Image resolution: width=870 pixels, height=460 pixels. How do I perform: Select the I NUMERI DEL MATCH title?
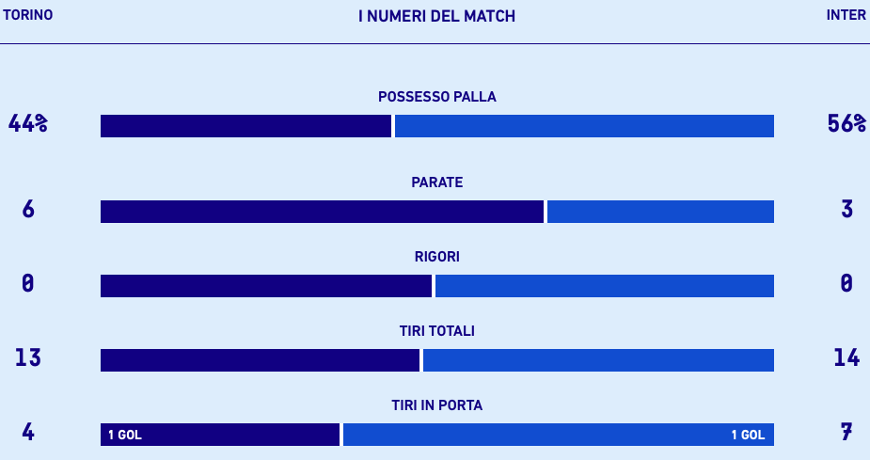click(x=436, y=16)
